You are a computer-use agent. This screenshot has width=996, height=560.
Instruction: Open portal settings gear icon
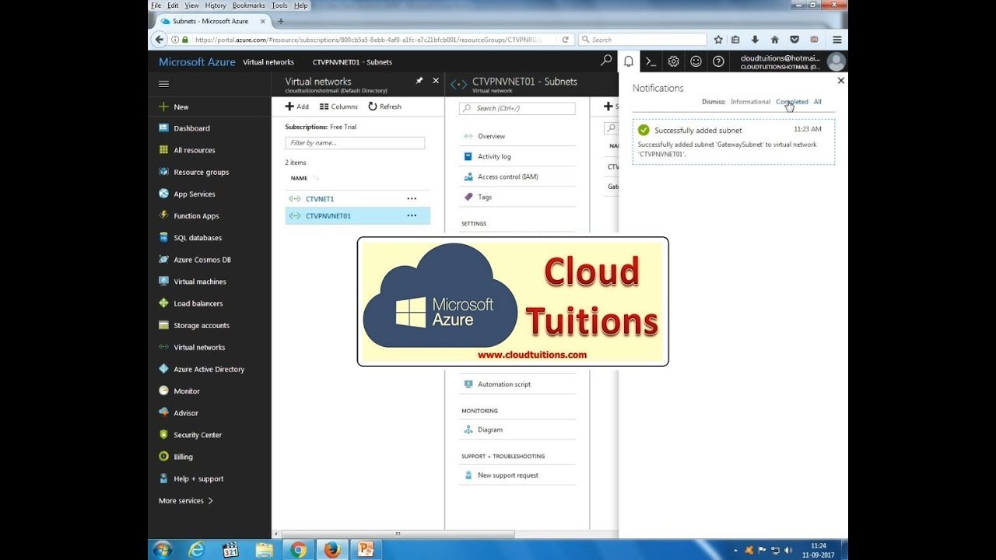click(x=674, y=61)
